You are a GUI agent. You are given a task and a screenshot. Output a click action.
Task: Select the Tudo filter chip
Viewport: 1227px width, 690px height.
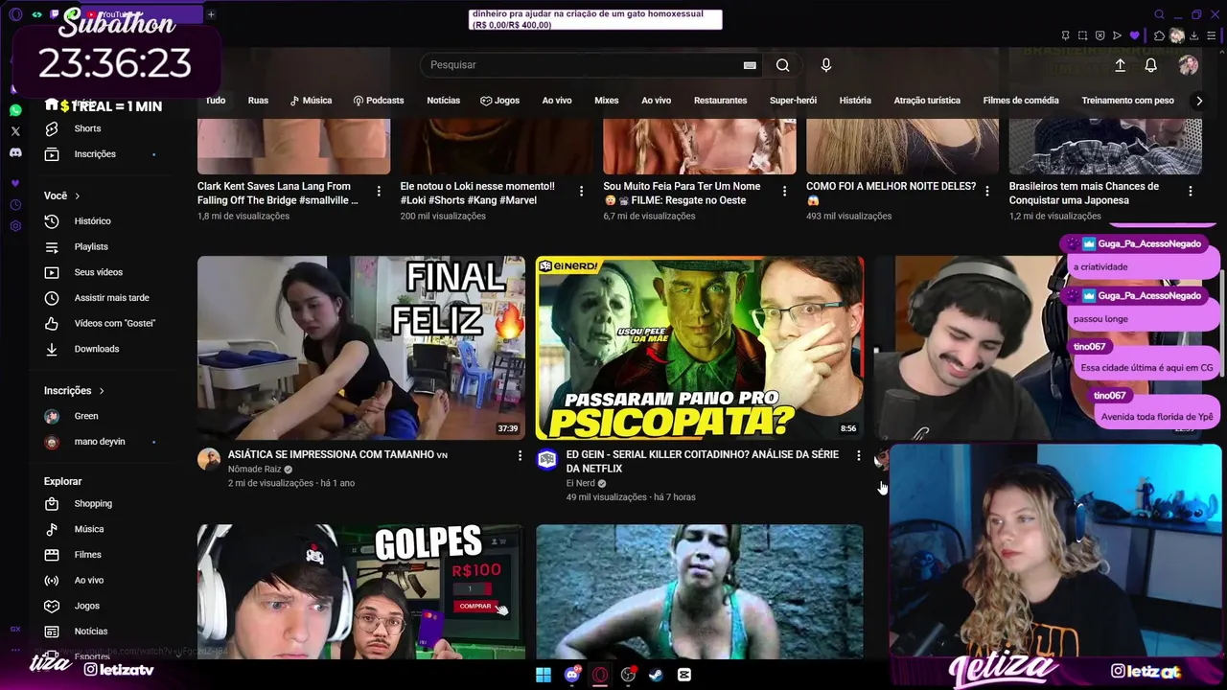[216, 101]
